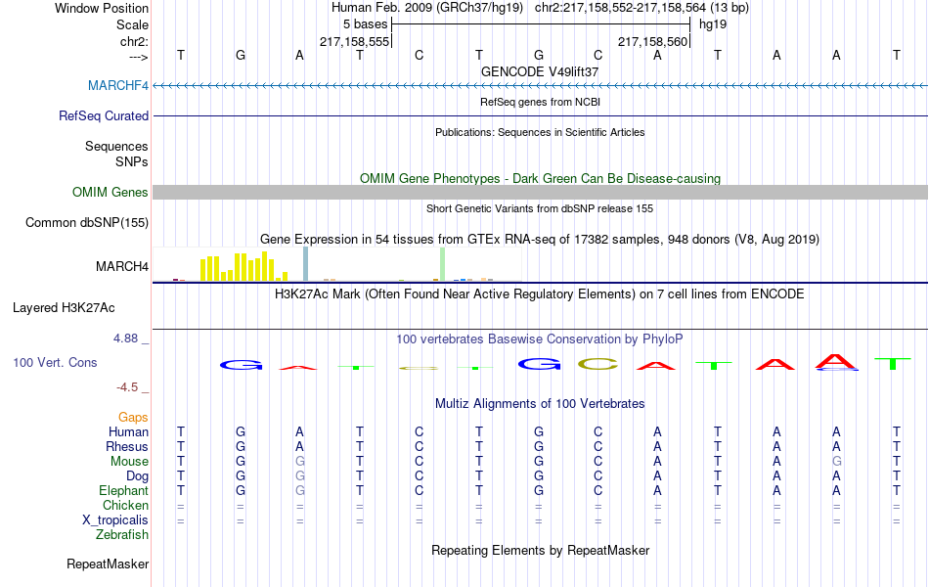929x587 pixels.
Task: Click the H3K27Ac Mark ENCODE track title
Action: click(540, 294)
